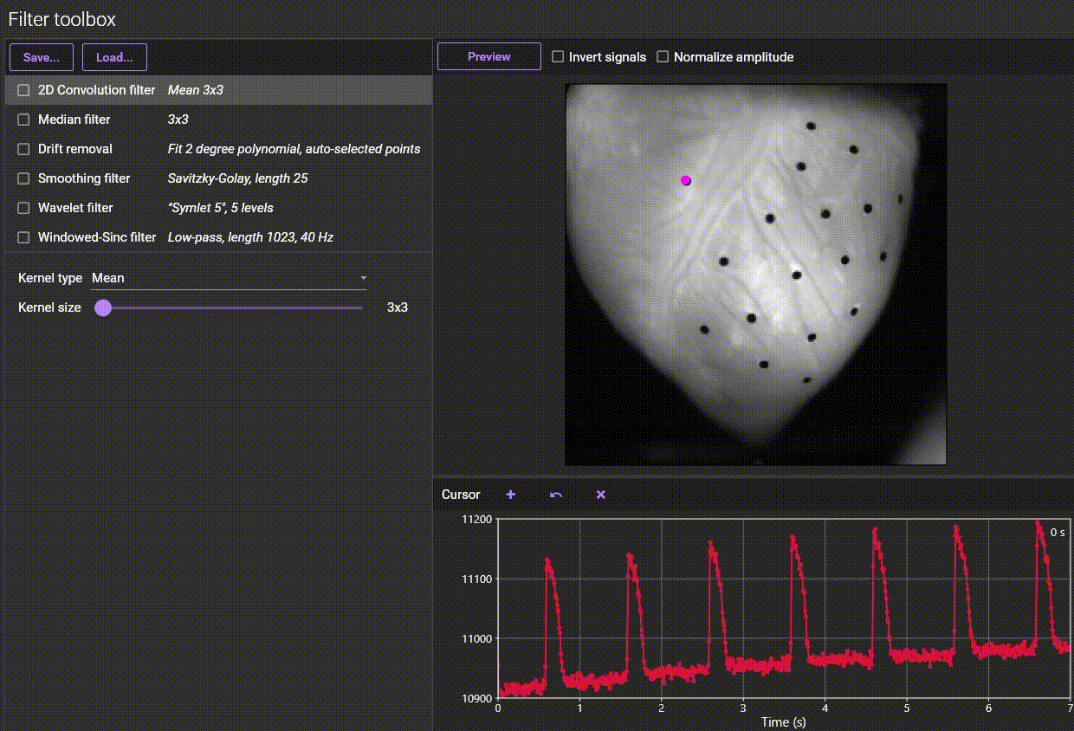Viewport: 1074px width, 731px height.
Task: Check the Invert signals option
Action: [559, 57]
